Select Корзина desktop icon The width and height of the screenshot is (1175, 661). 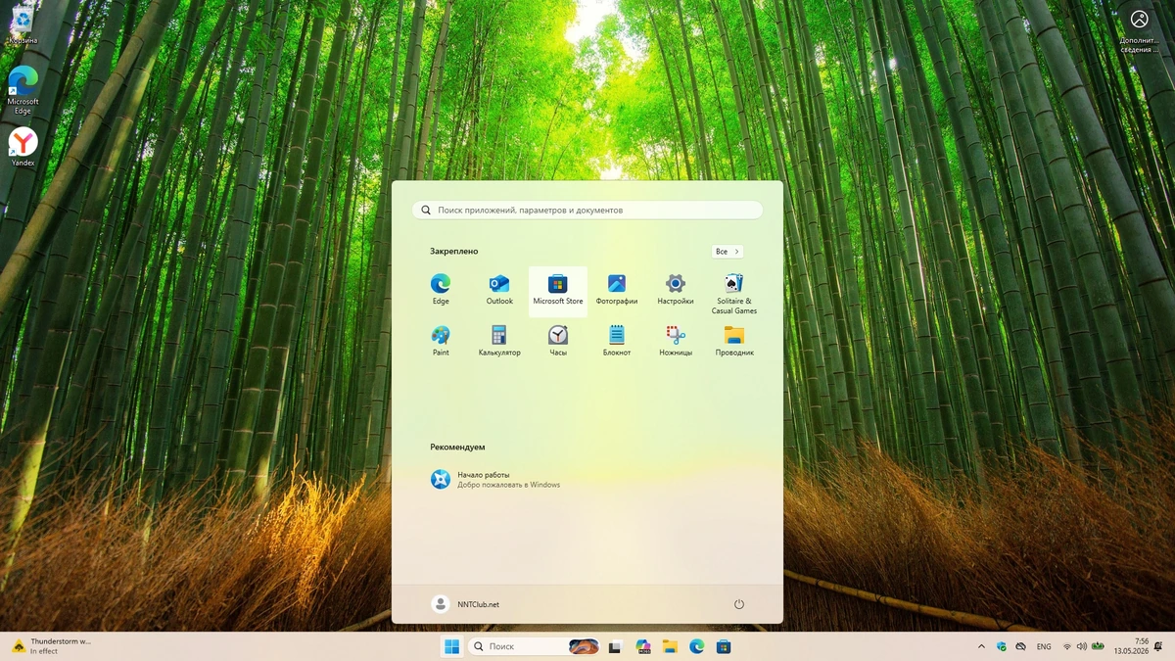pos(23,25)
